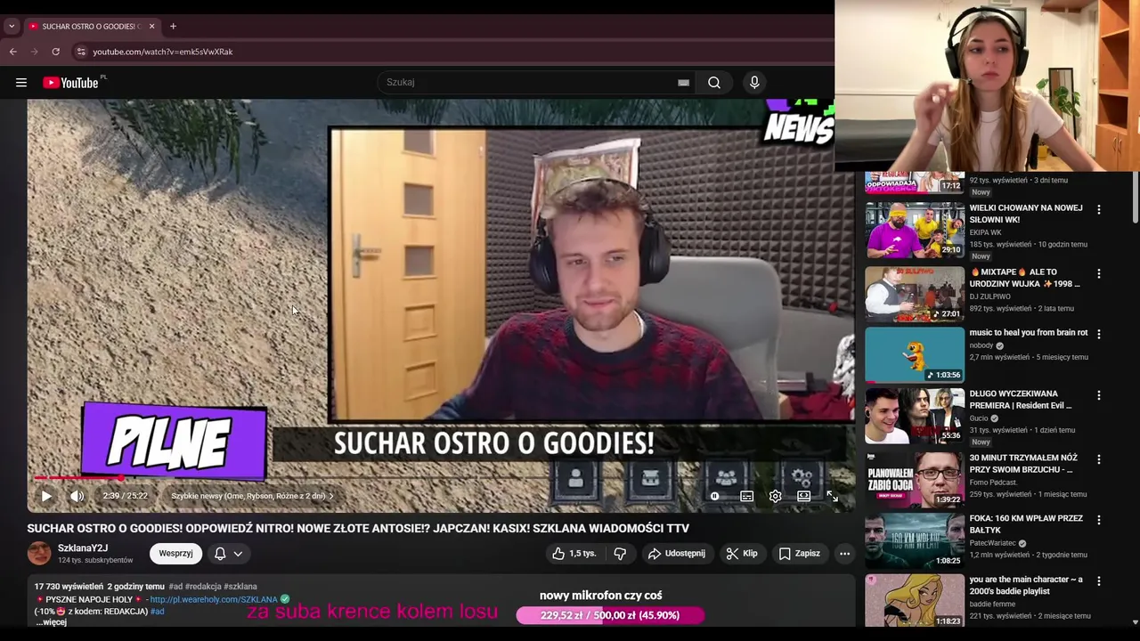Image resolution: width=1140 pixels, height=641 pixels.
Task: Save video with Zapisz button
Action: pyautogui.click(x=799, y=554)
